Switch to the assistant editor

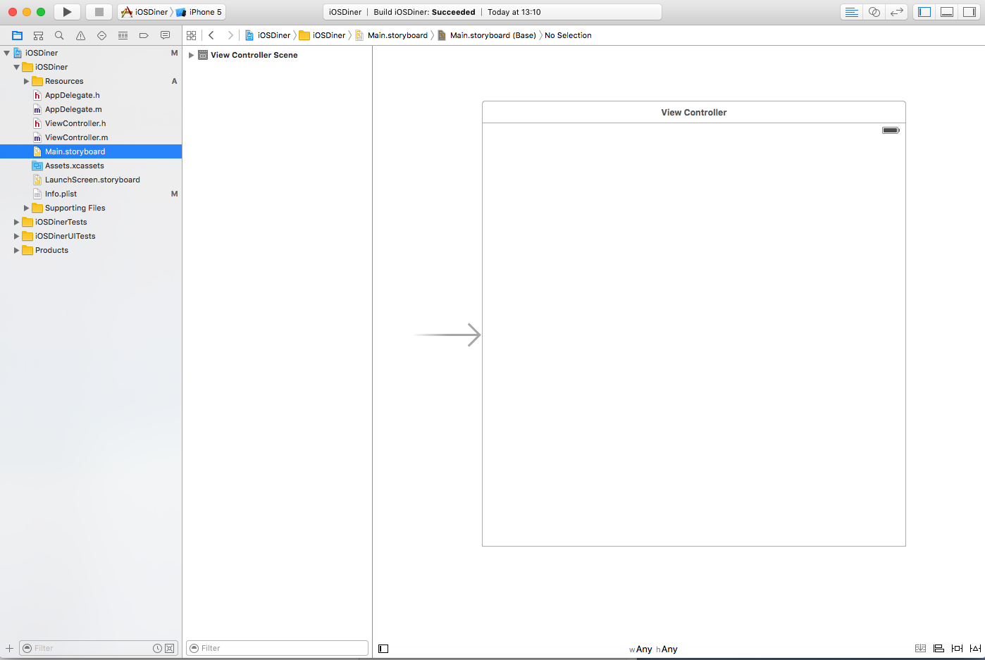[874, 12]
